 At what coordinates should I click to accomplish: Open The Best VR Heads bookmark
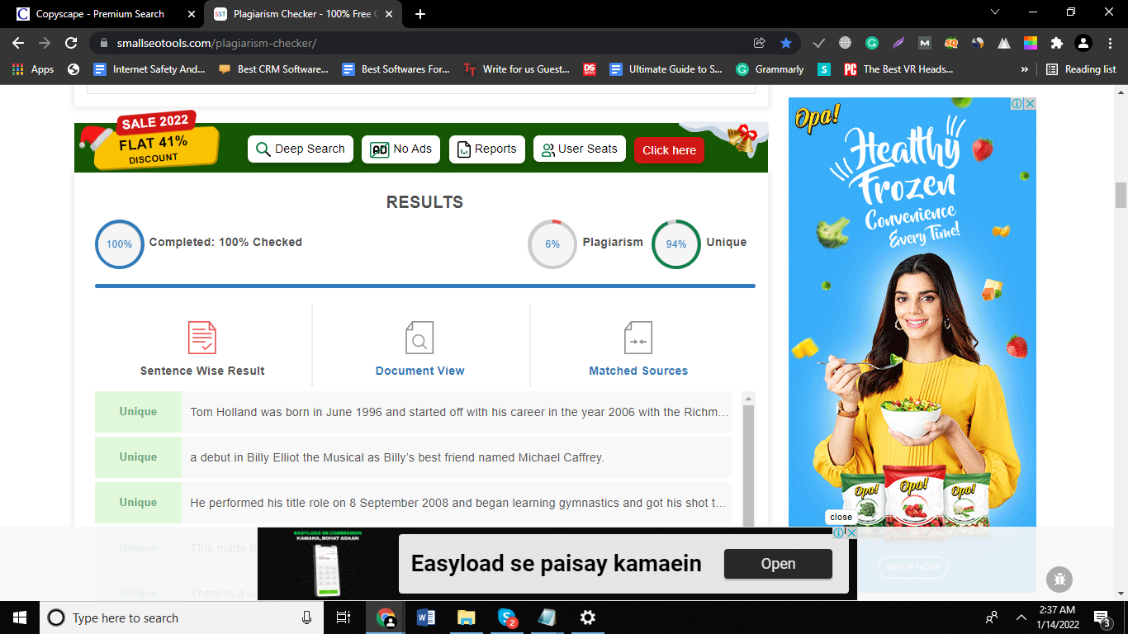coord(898,69)
